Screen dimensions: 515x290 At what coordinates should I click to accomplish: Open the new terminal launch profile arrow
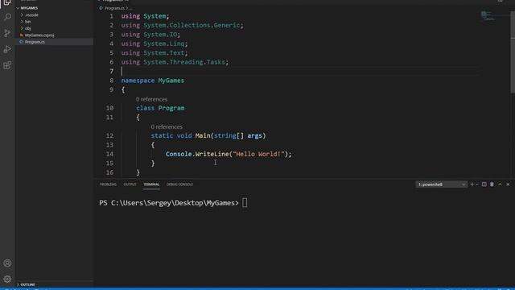click(x=477, y=184)
